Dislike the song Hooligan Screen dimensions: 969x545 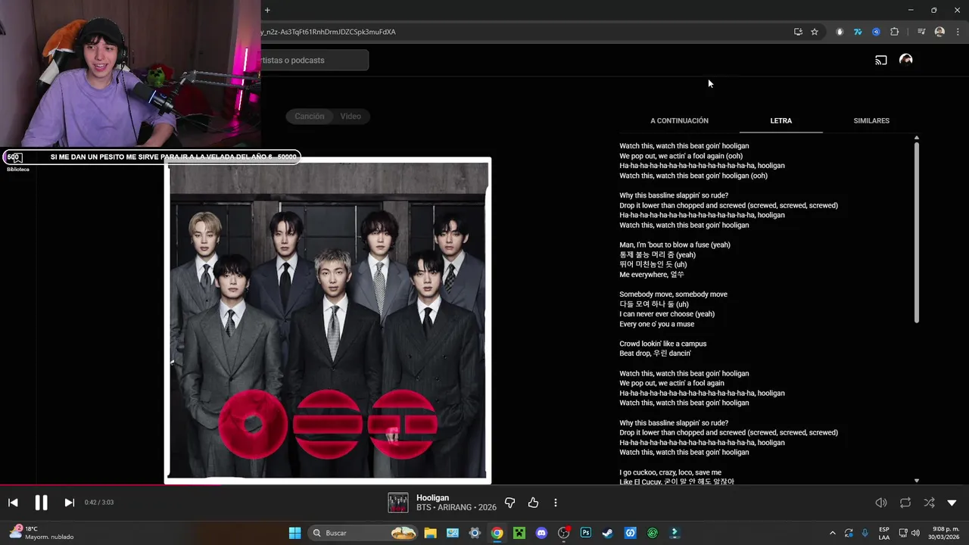(x=510, y=503)
